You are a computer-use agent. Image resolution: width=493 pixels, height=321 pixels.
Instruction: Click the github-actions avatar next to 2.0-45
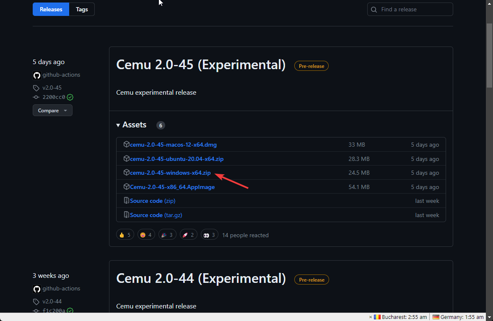coord(37,75)
